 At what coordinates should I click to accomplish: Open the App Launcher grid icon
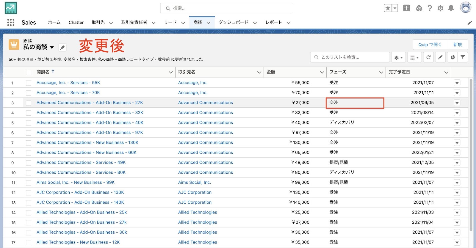[11, 22]
